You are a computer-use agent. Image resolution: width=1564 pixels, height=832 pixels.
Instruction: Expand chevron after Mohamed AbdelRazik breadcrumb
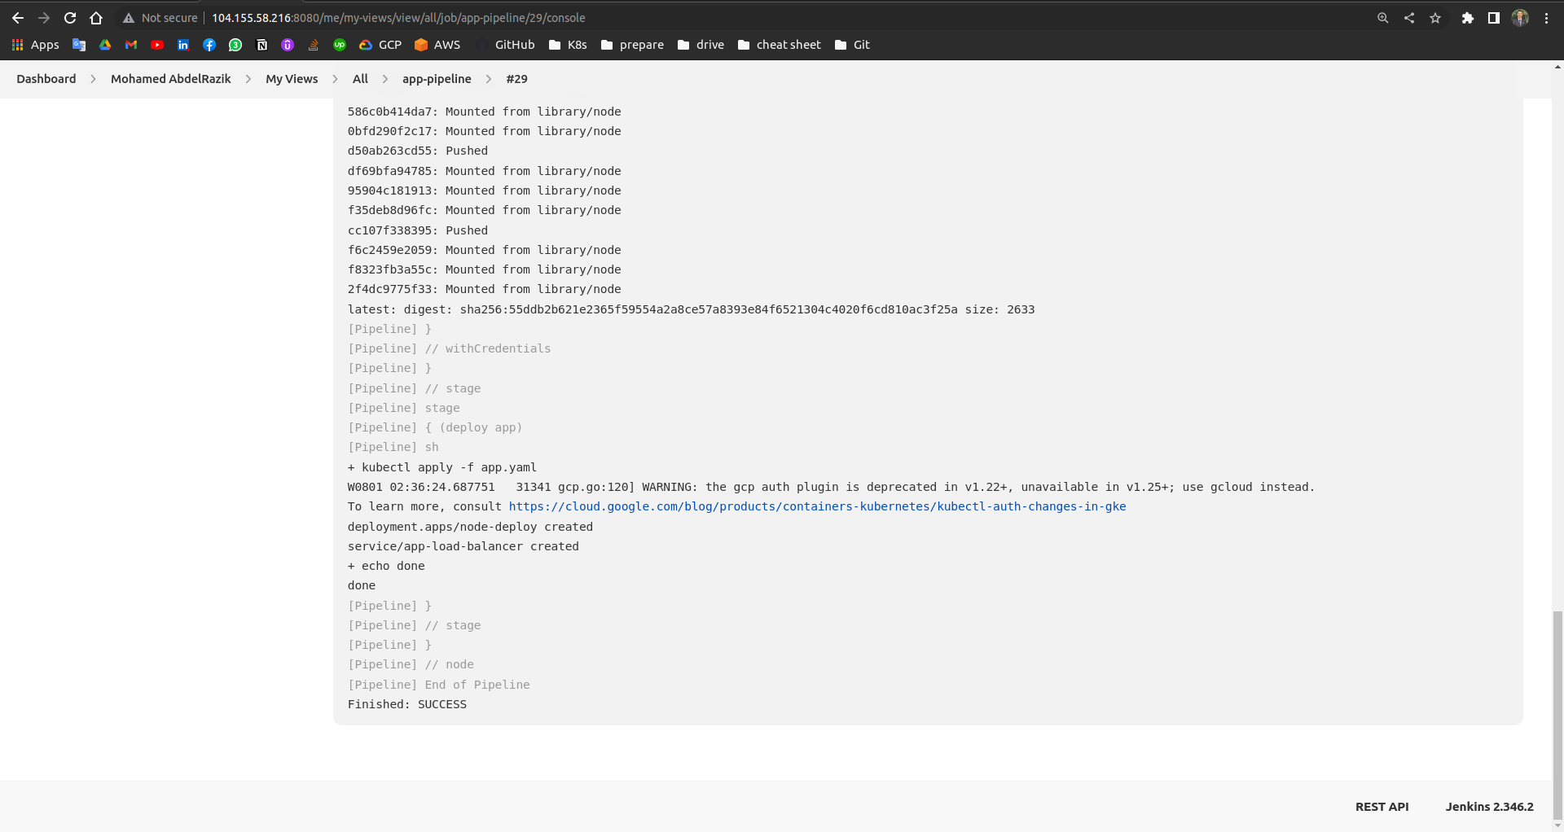click(248, 79)
